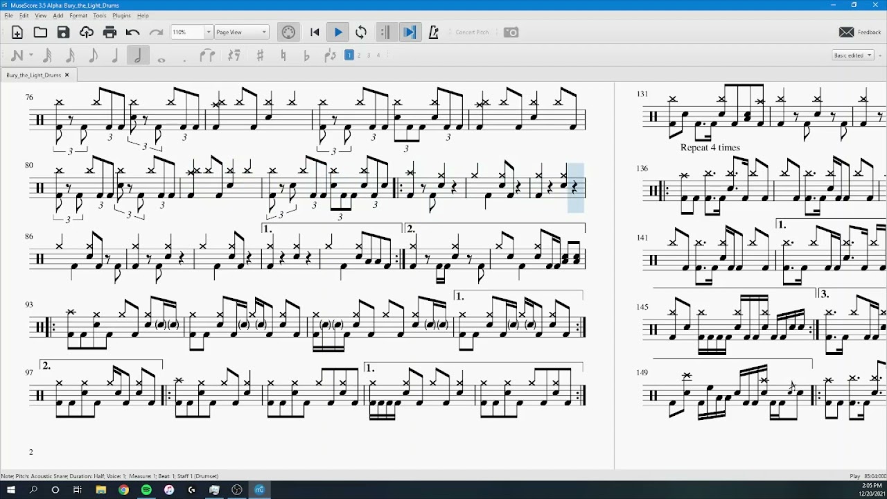The height and width of the screenshot is (499, 887).
Task: Select whole note duration
Action: (161, 60)
